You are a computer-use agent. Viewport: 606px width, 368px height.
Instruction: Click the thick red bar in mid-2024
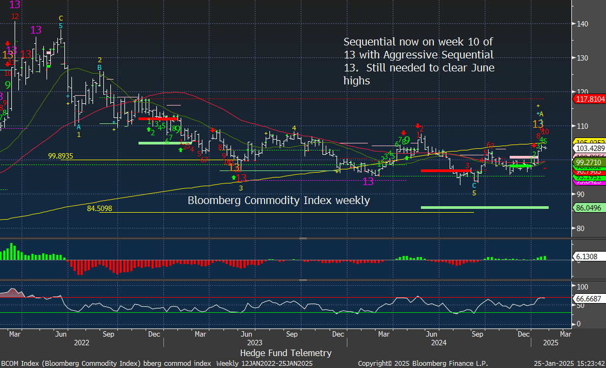coord(446,170)
